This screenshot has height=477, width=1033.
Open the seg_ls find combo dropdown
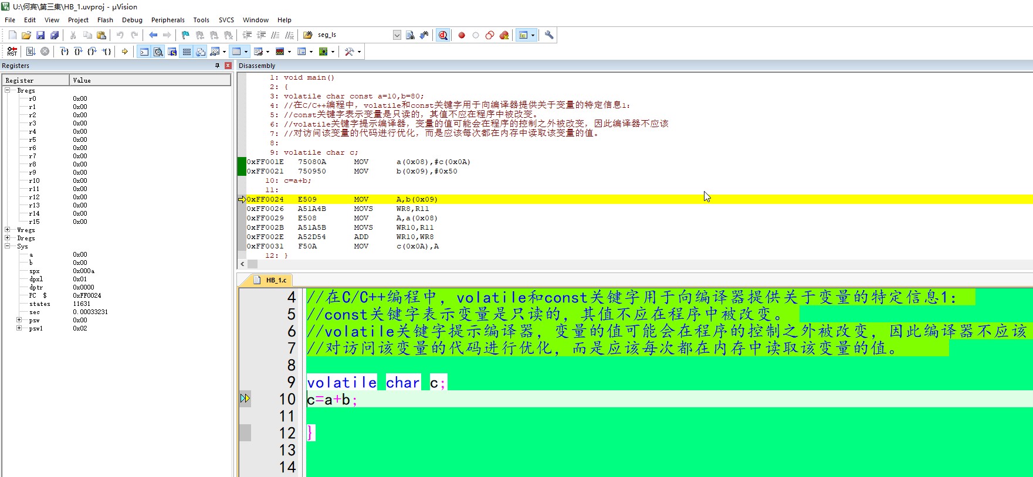(397, 35)
